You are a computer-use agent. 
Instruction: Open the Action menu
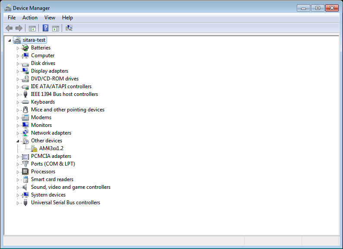(30, 18)
